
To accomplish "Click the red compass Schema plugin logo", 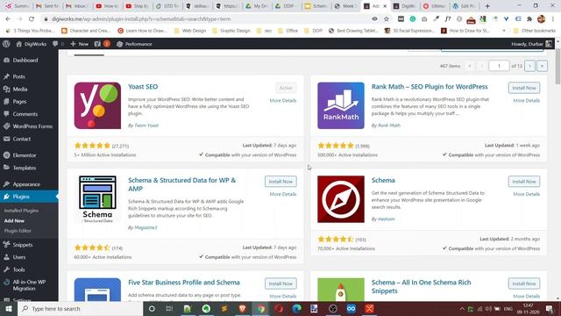I will pyautogui.click(x=341, y=199).
